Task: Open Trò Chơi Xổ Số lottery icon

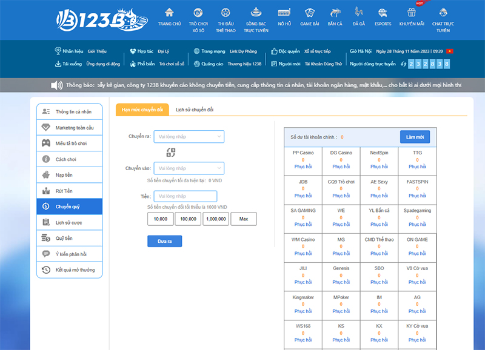Action: point(198,13)
